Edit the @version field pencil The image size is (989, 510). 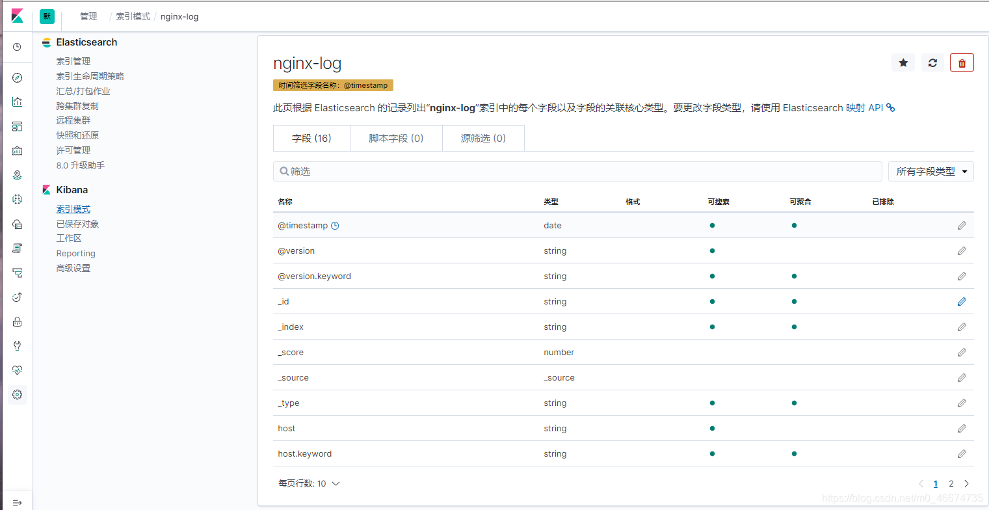click(x=962, y=250)
